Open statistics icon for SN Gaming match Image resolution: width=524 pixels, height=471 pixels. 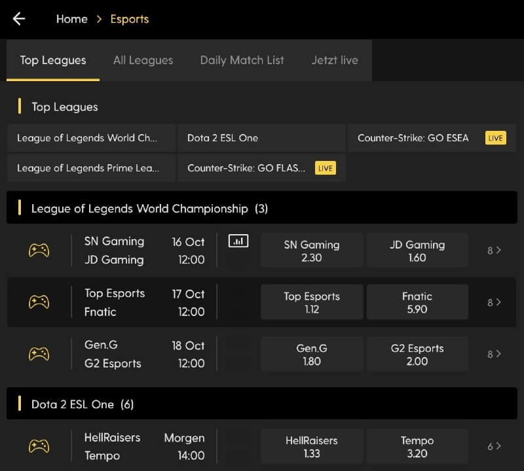pos(238,241)
